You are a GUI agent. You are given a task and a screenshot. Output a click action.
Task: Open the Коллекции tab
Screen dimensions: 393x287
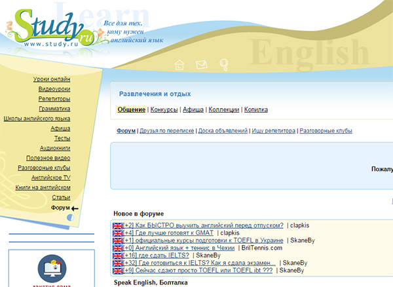click(x=224, y=109)
